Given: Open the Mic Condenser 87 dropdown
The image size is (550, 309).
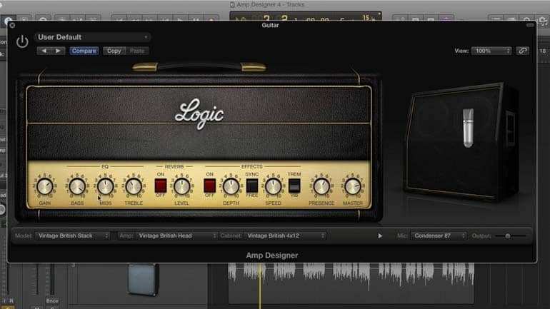Looking at the screenshot, I should [x=439, y=235].
